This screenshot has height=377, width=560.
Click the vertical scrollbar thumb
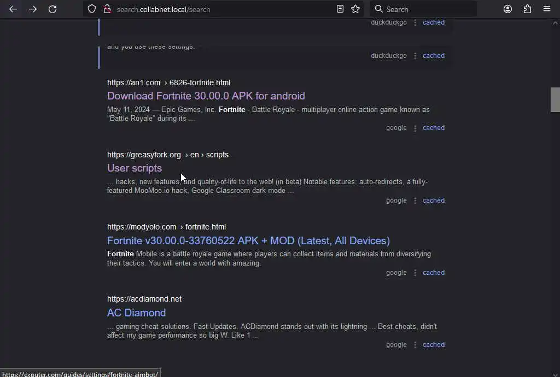(555, 99)
